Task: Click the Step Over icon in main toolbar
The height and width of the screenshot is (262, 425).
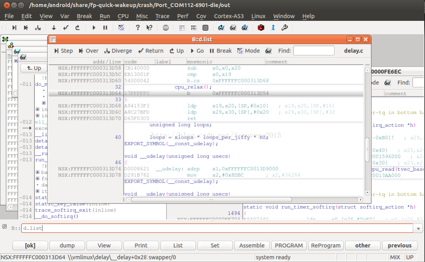Action: coord(26,28)
